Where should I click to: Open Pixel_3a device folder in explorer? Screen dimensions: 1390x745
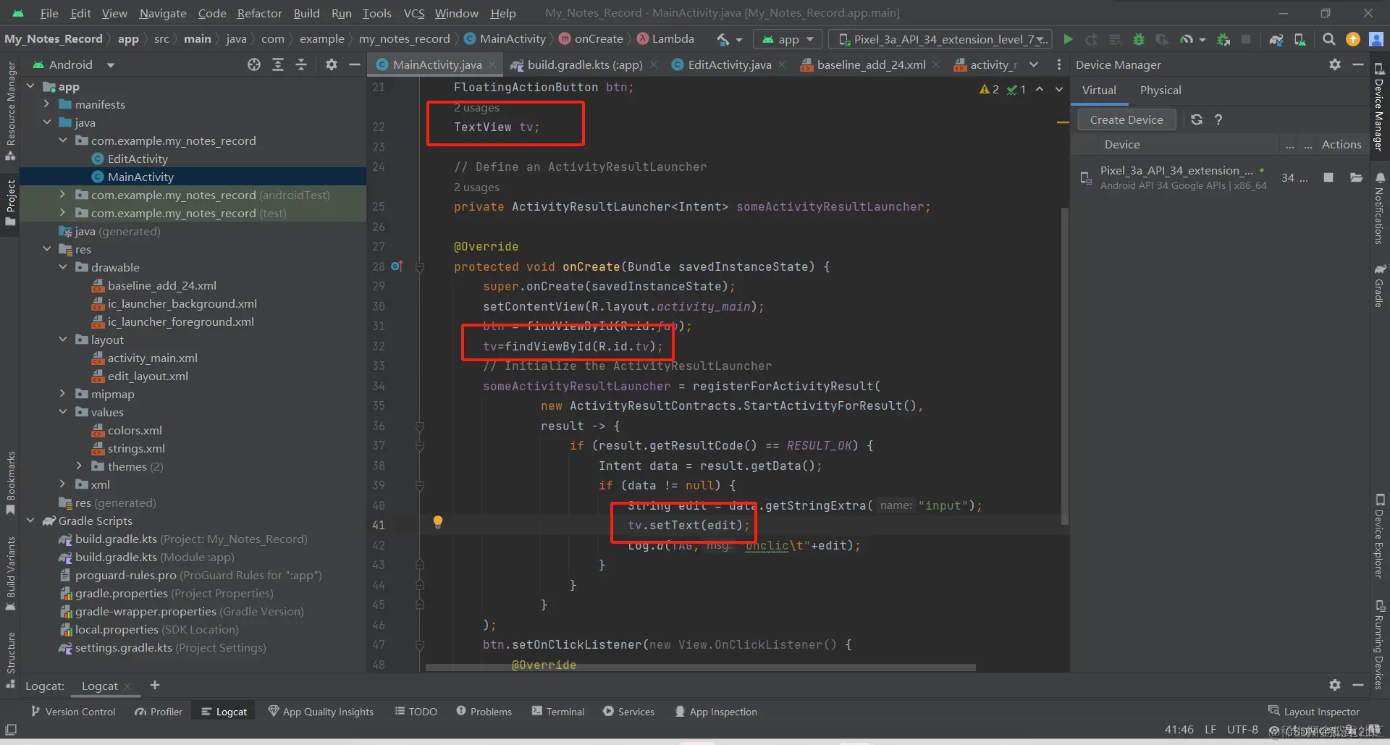coord(1356,177)
